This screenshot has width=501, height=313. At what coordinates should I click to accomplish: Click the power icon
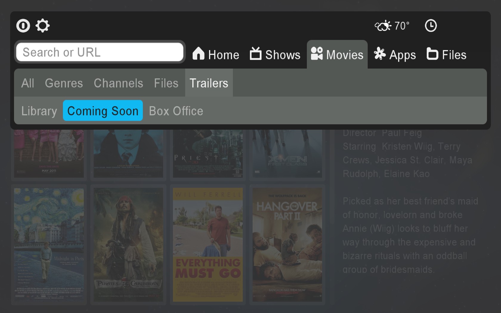(23, 26)
